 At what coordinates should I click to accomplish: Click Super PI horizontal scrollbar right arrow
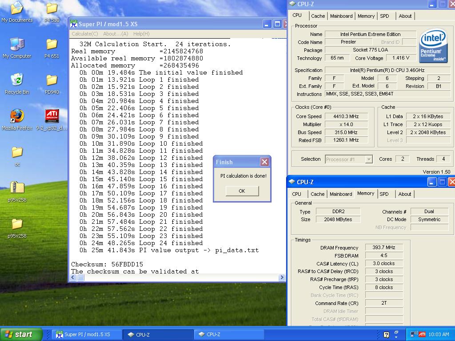[x=281, y=278]
